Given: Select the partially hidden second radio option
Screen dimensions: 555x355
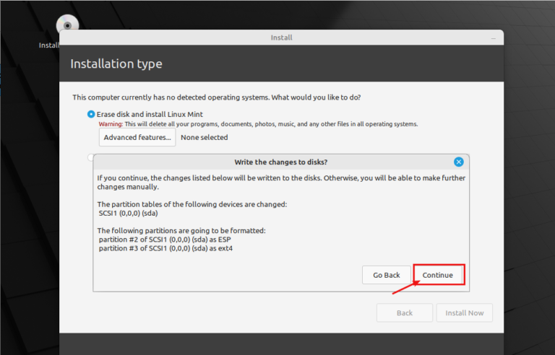Looking at the screenshot, I should 90,157.
